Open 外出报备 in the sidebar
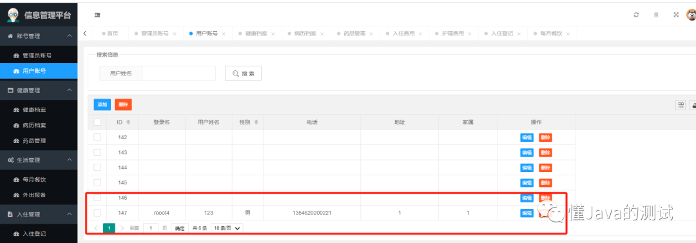696x243 pixels. pyautogui.click(x=39, y=195)
